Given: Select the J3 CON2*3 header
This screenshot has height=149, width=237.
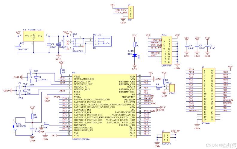Looking at the screenshot, I should [166, 138].
